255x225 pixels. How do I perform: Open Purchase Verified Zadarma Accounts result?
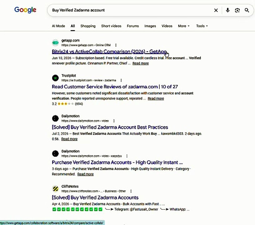117,162
